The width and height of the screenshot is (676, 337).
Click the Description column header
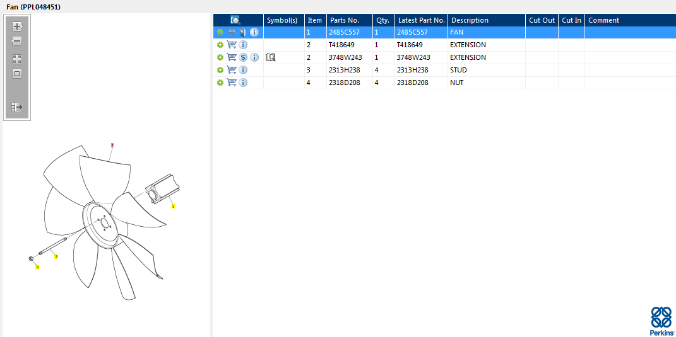tap(487, 20)
